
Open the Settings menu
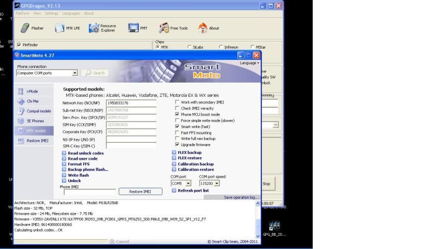click(51, 13)
